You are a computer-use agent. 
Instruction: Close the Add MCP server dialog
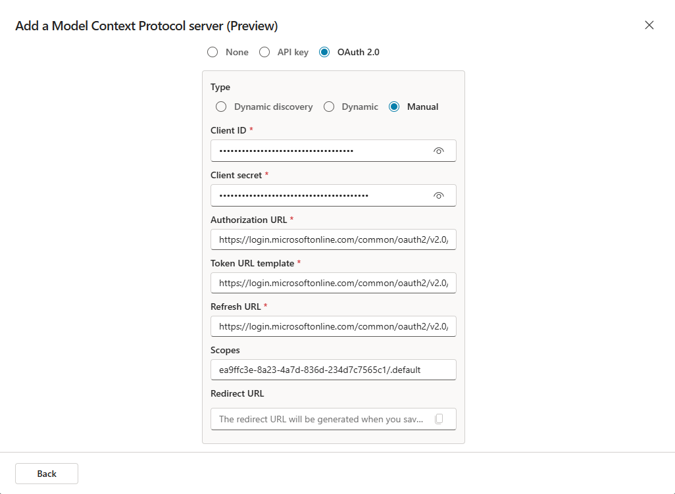click(x=649, y=25)
